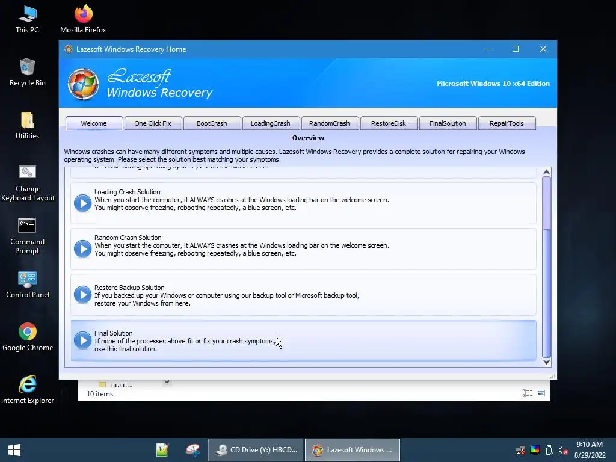This screenshot has height=462, width=616.
Task: Click Lazesoft Windows taskbar button
Action: (x=353, y=450)
